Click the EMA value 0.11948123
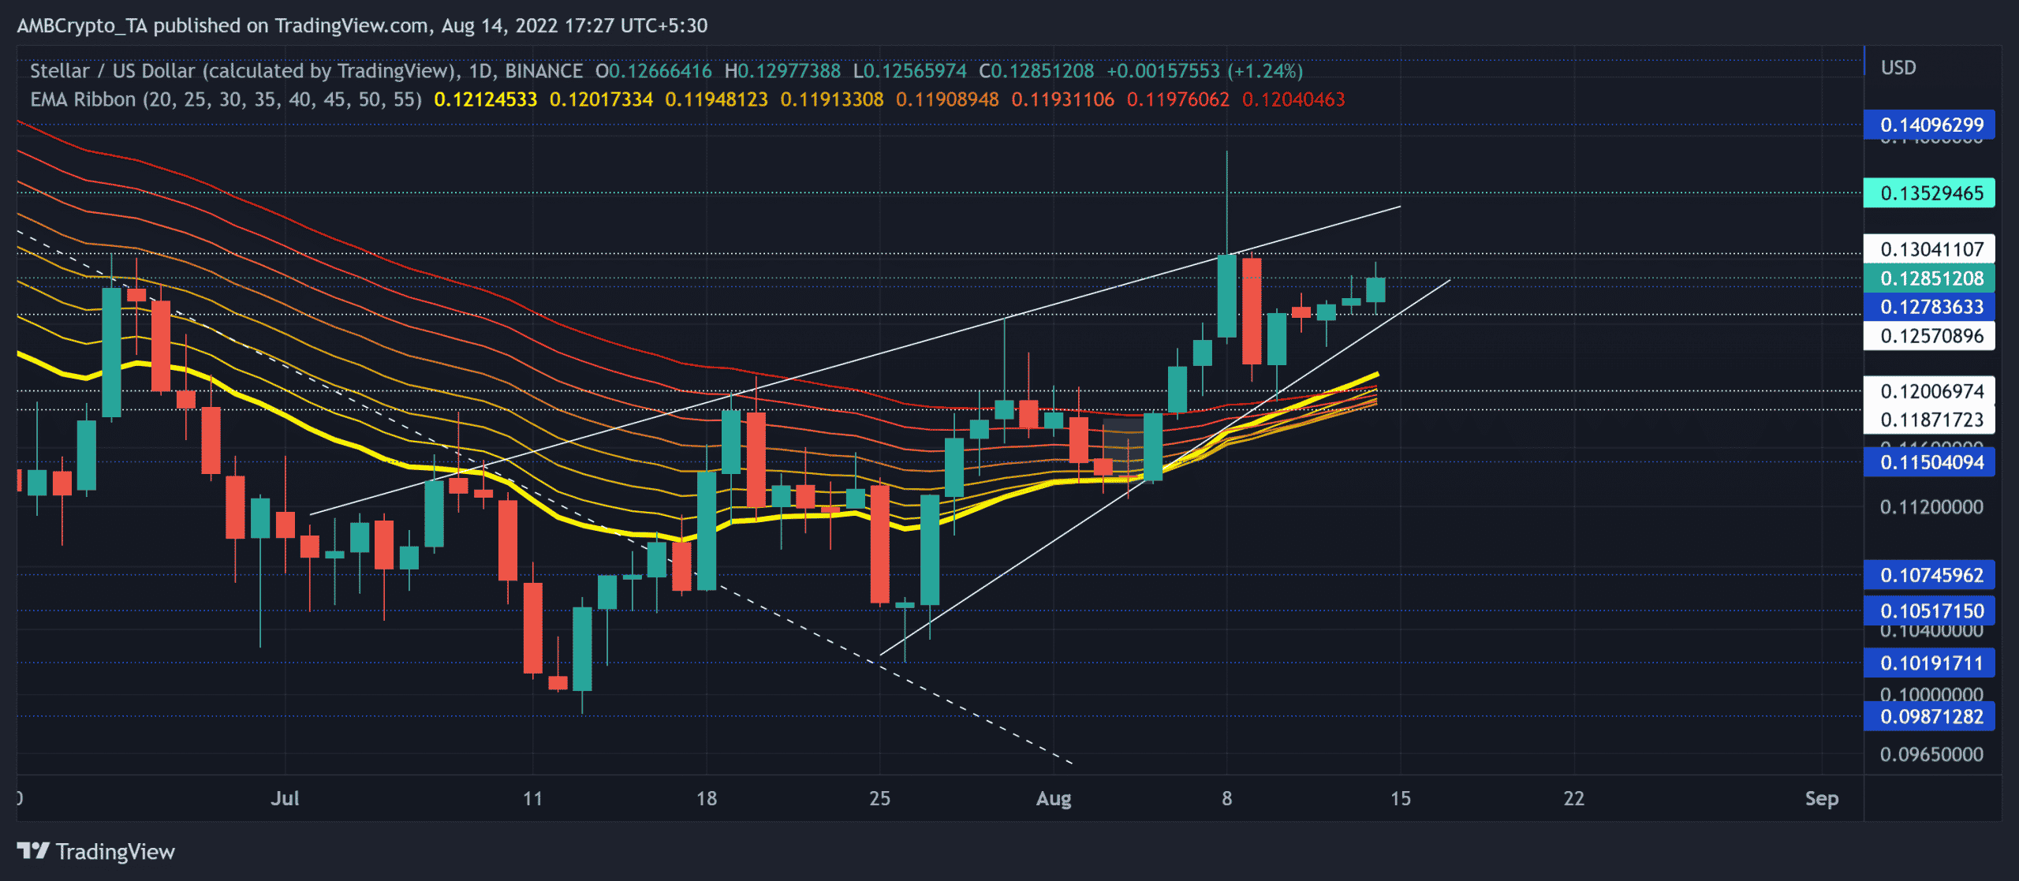 tap(716, 99)
